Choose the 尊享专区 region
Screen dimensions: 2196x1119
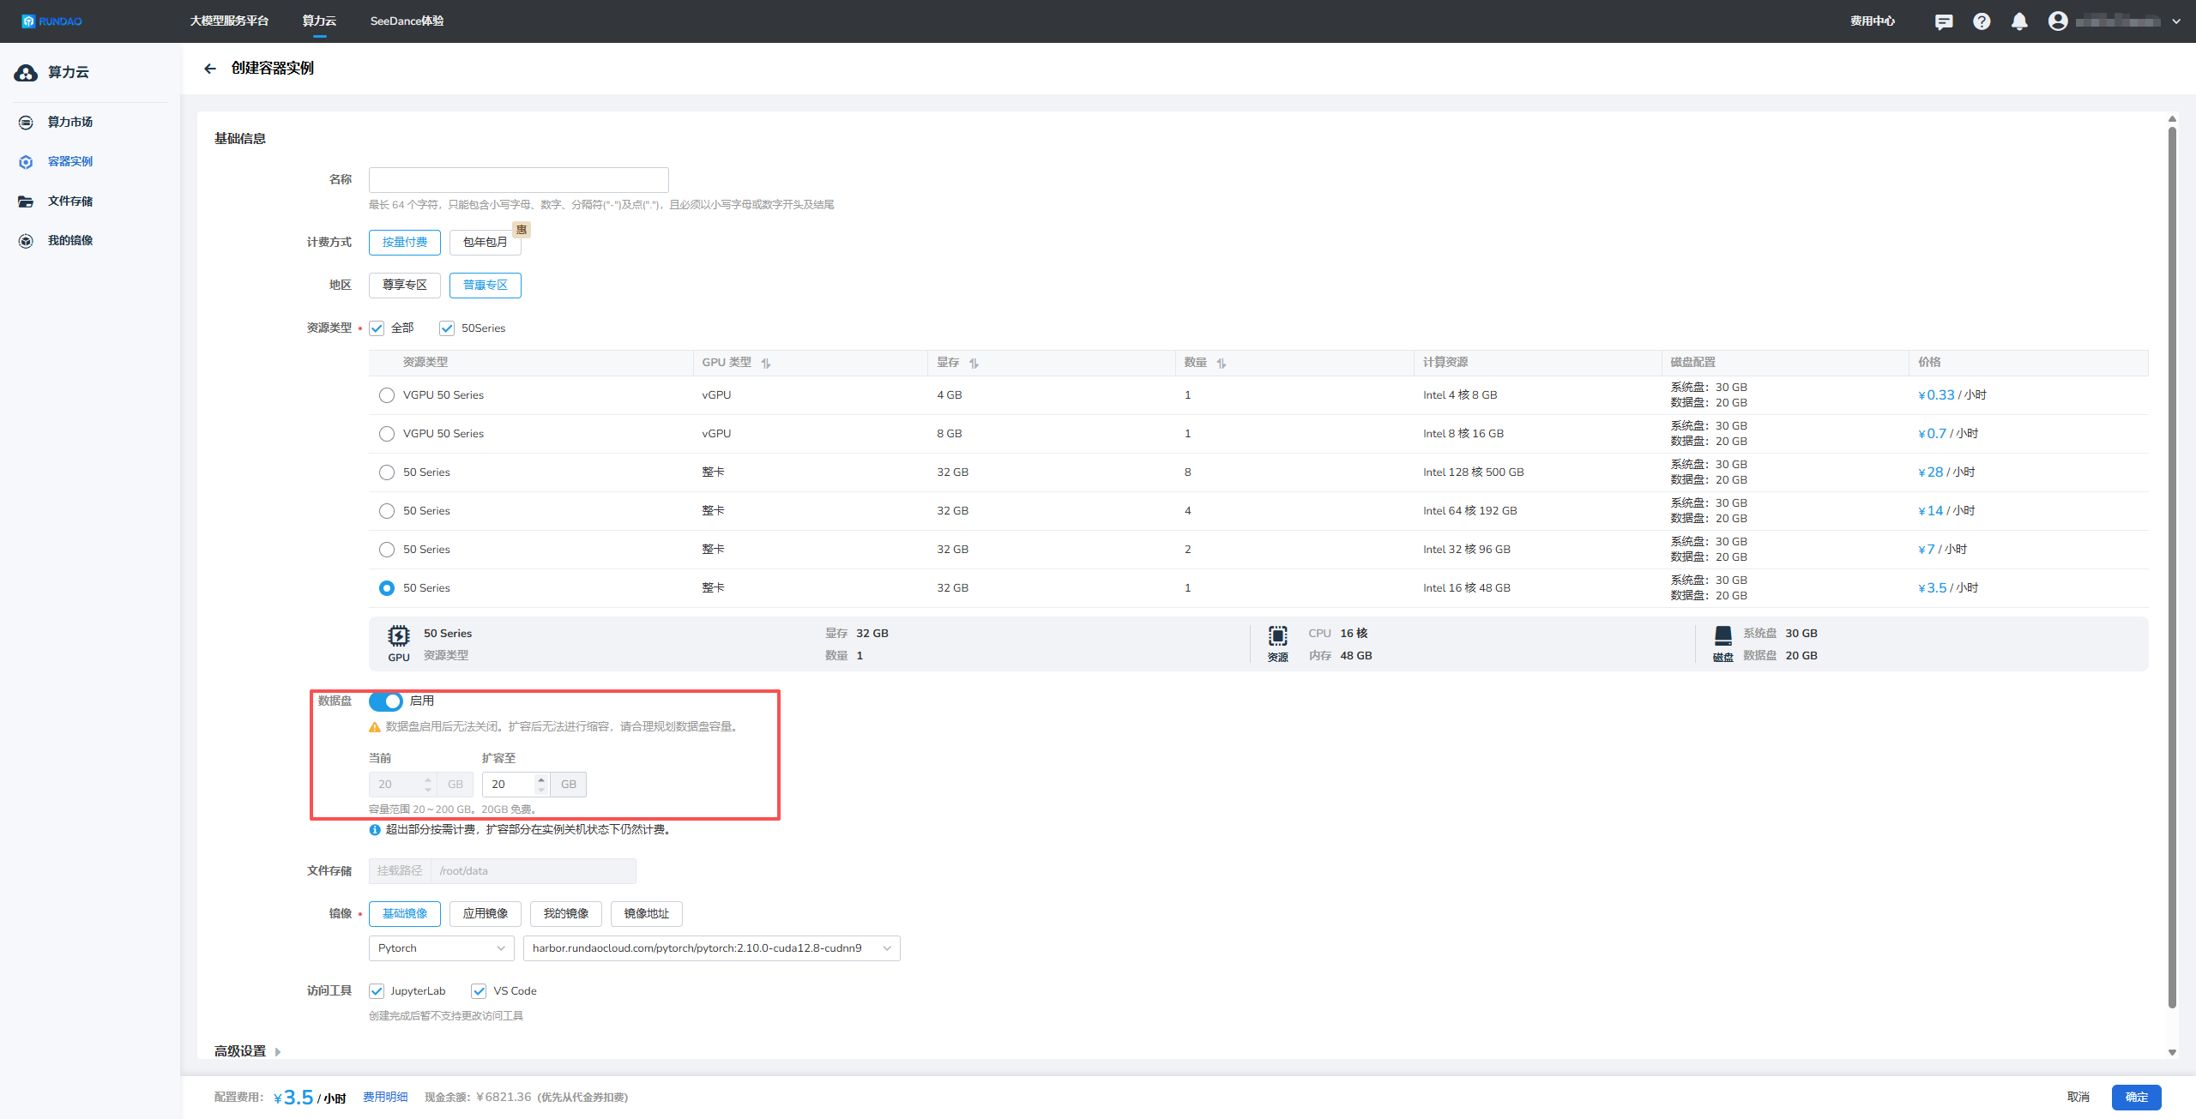[405, 286]
